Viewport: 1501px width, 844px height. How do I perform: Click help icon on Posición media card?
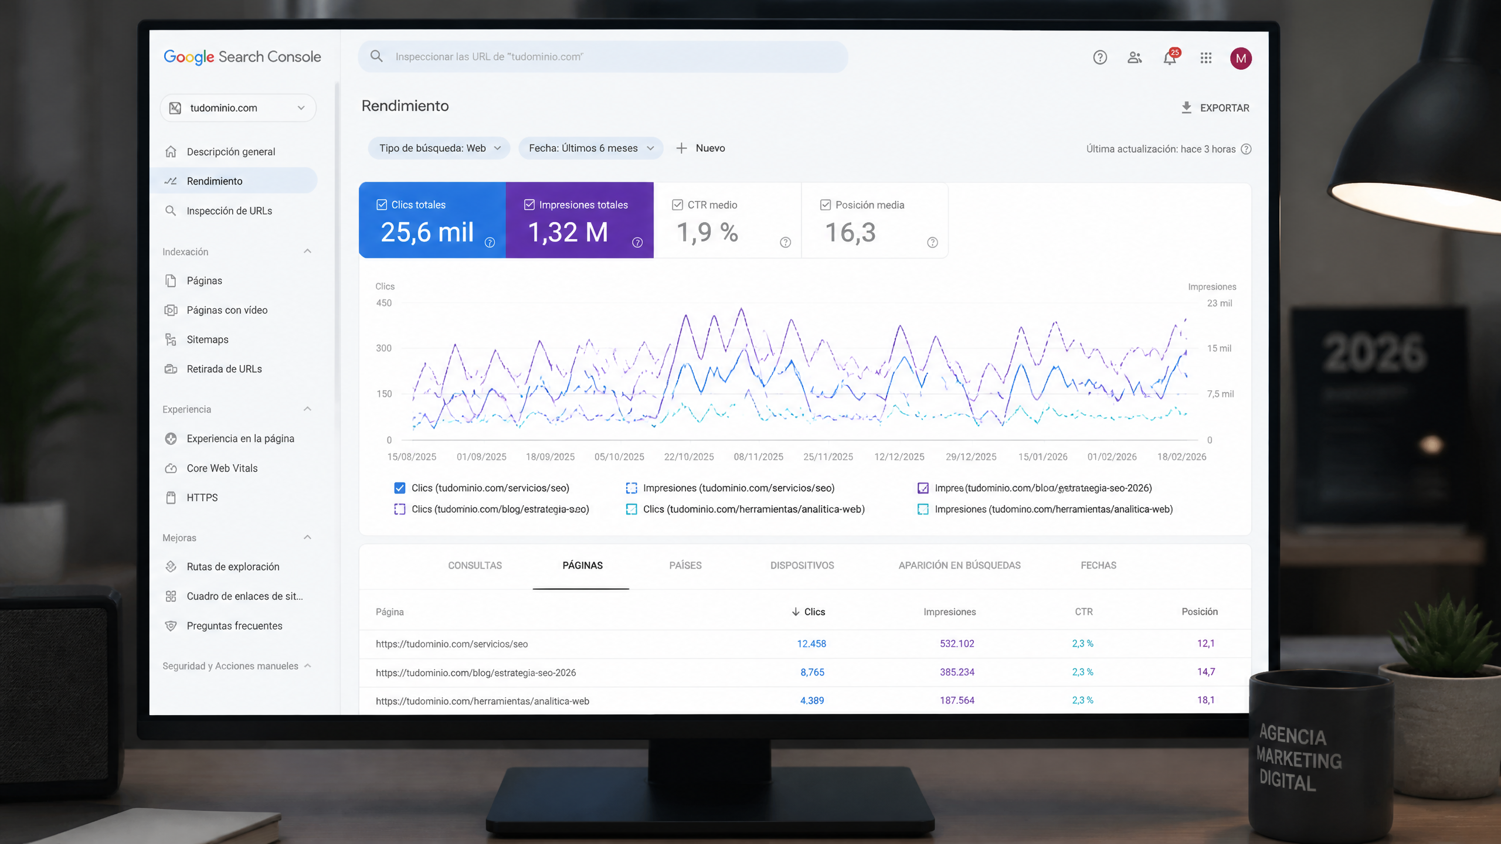tap(932, 242)
